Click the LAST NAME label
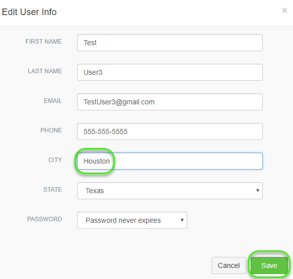 pos(45,71)
